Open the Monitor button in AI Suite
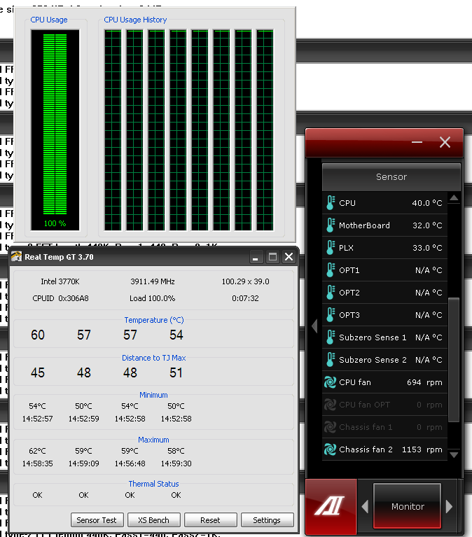 [x=408, y=506]
